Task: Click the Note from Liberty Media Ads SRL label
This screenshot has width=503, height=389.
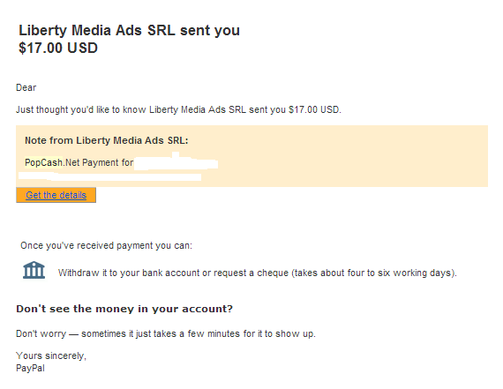Action: point(107,140)
